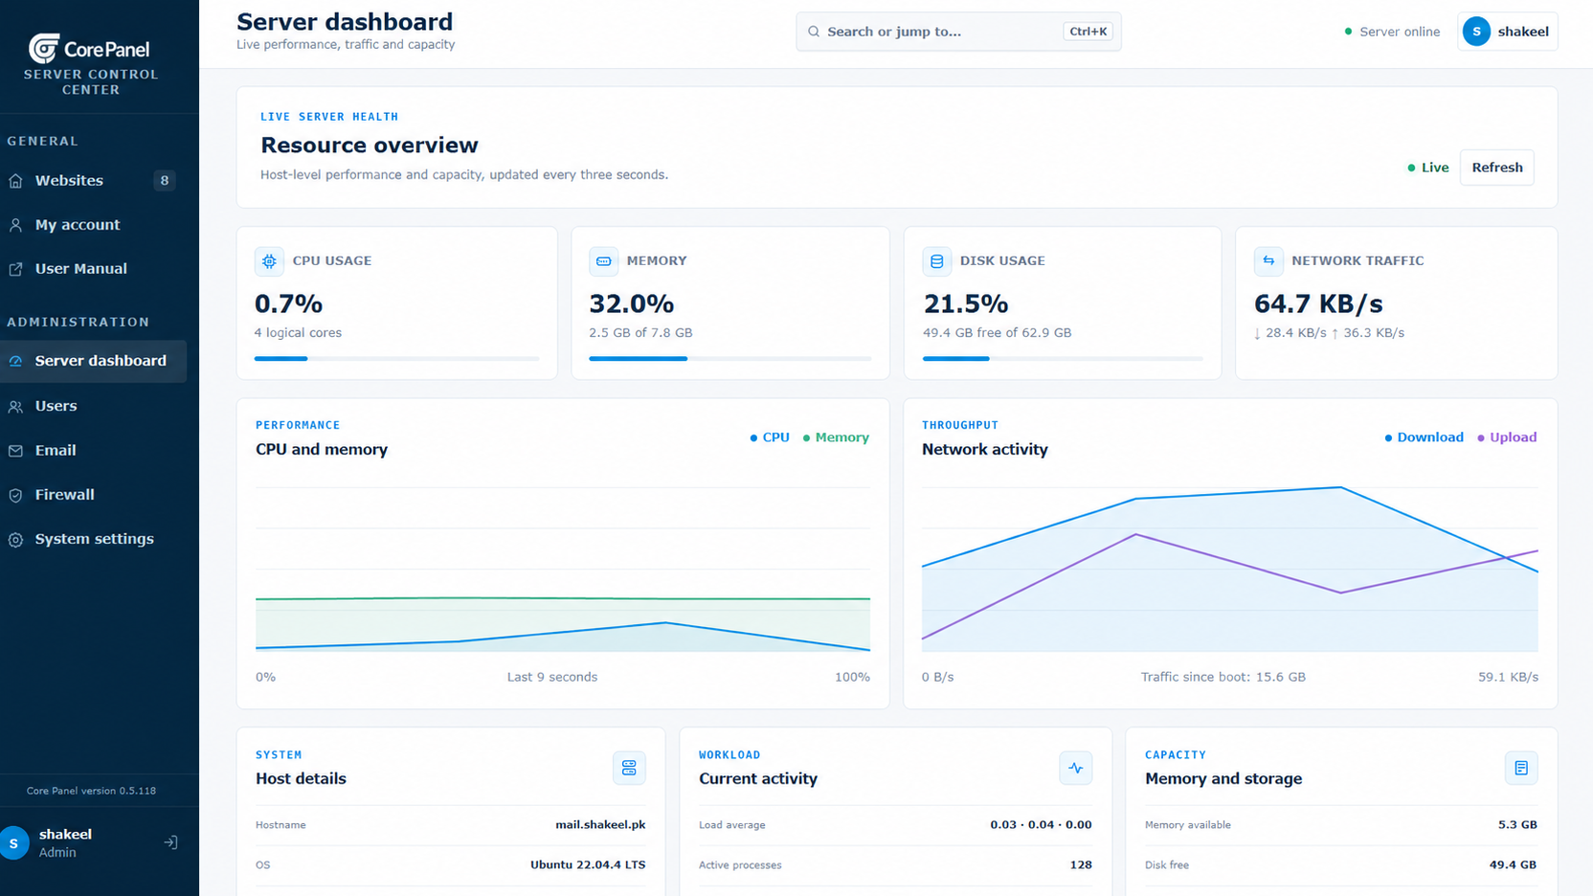Toggle the Upload legend in network chart

[1507, 437]
